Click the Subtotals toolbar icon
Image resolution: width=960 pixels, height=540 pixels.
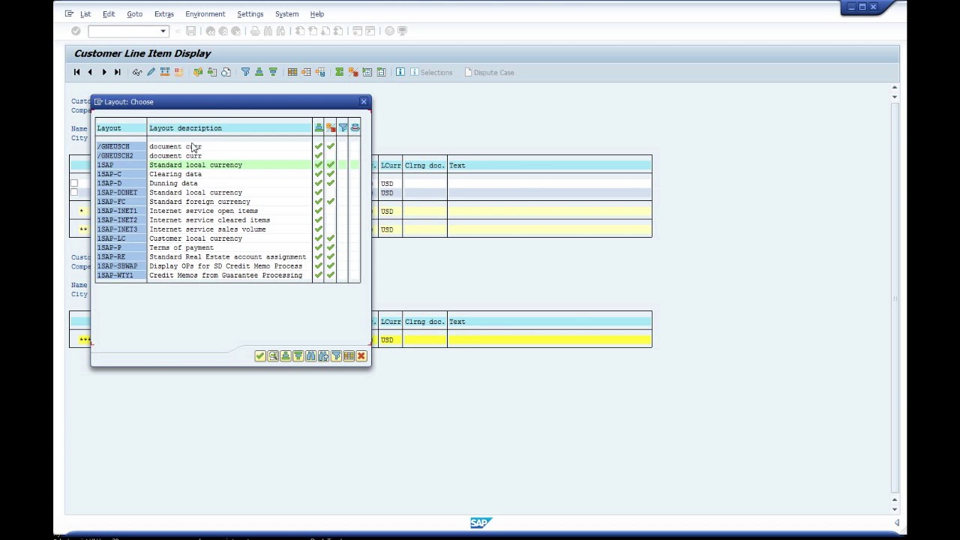point(353,72)
